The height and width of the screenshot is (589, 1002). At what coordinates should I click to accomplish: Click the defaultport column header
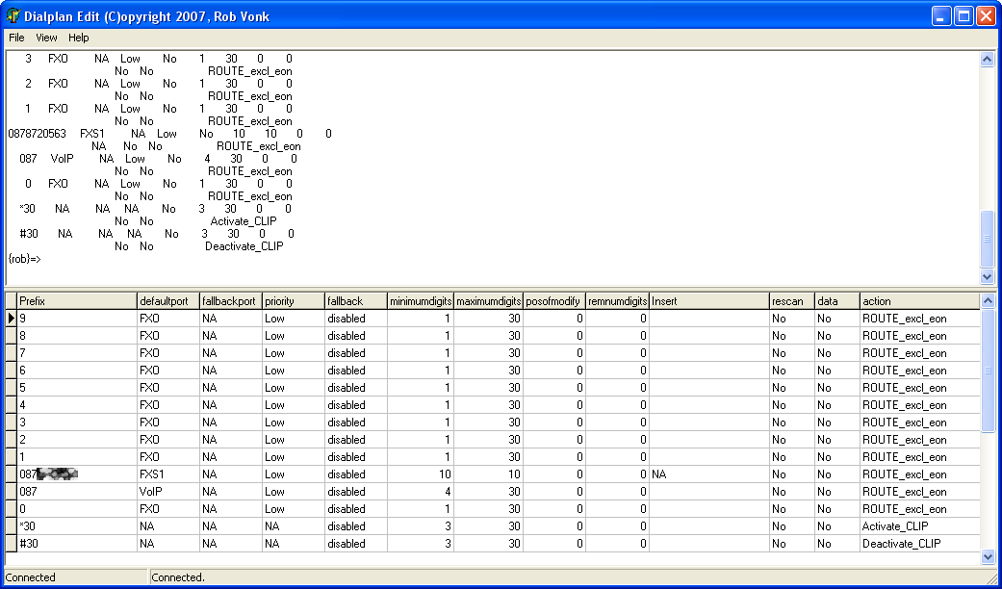[x=168, y=301]
